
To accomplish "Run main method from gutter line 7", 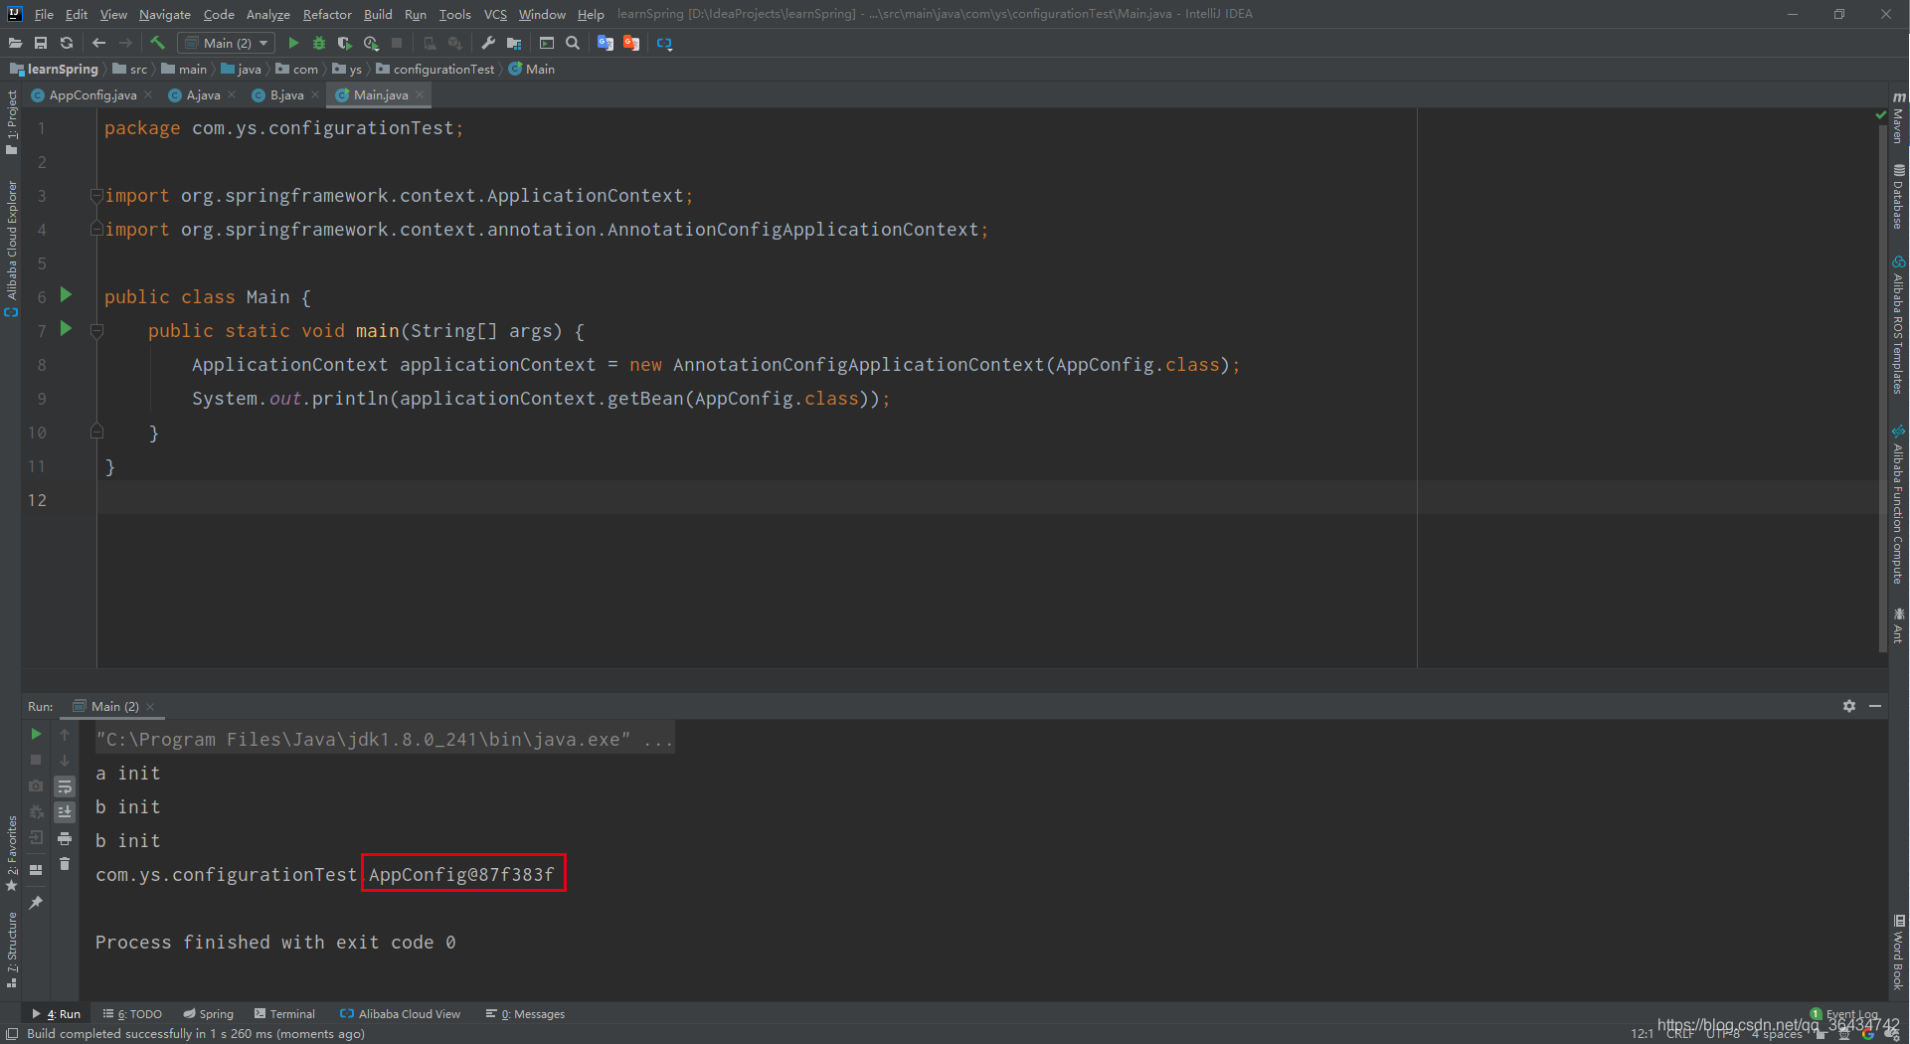I will pyautogui.click(x=66, y=328).
